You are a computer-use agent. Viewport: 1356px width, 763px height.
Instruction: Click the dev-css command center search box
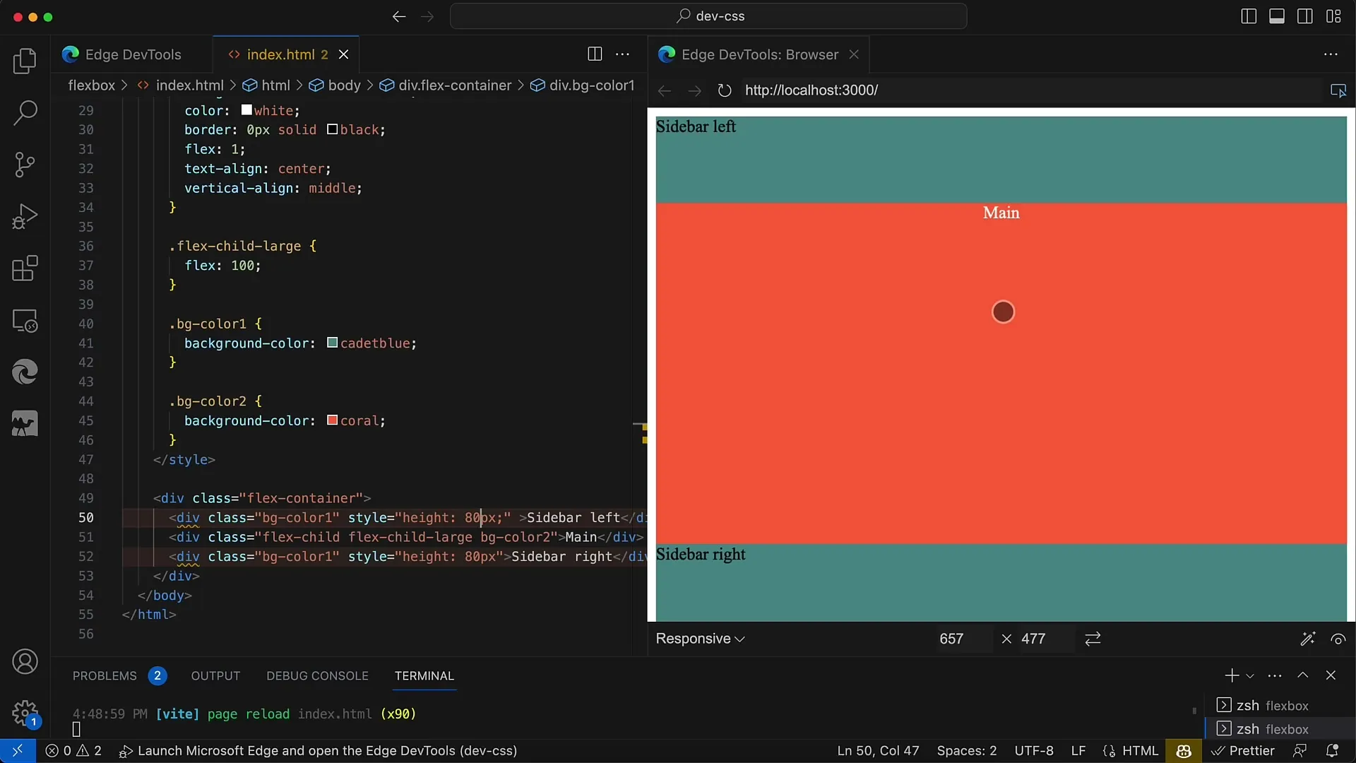708,16
